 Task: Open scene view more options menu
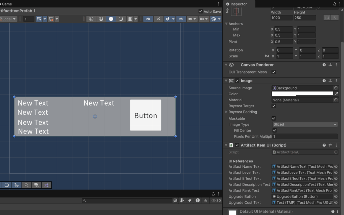click(218, 4)
